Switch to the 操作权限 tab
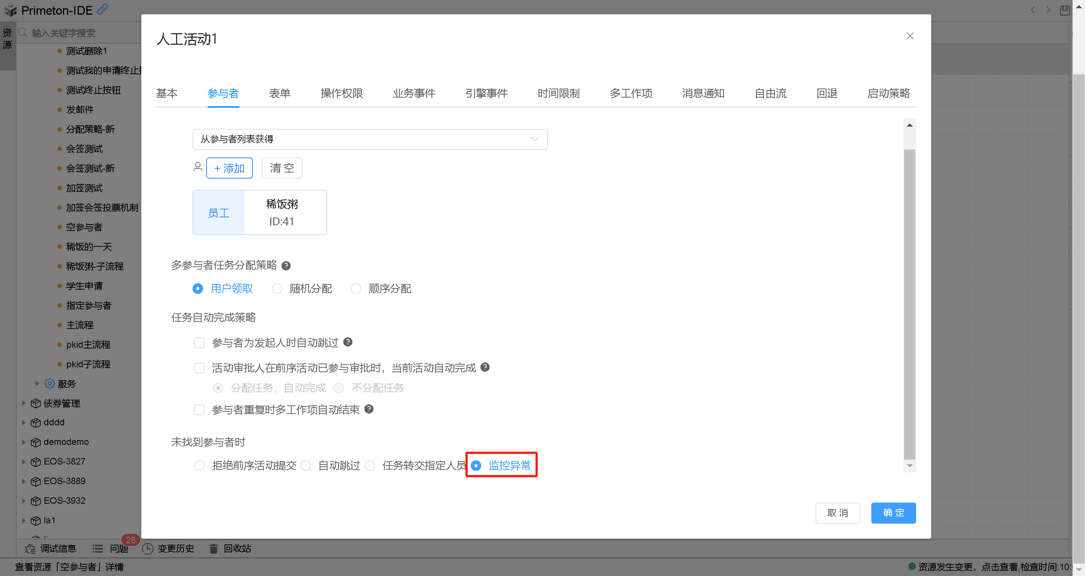The image size is (1085, 576). pyautogui.click(x=341, y=93)
